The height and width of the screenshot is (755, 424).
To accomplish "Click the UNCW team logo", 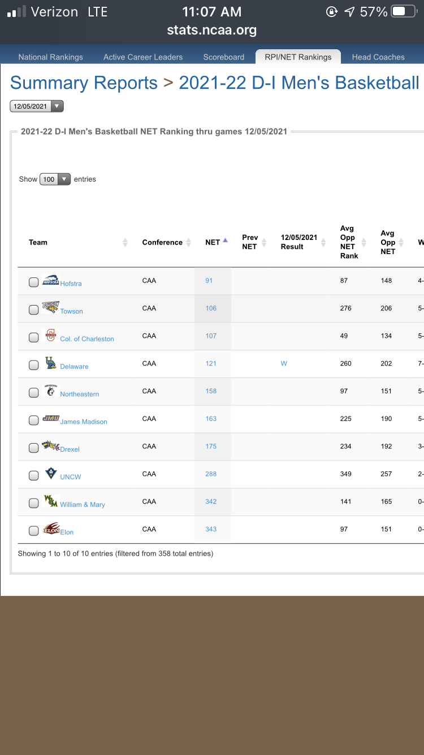I will 51,473.
